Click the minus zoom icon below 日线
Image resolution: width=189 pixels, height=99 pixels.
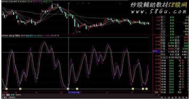(156, 95)
